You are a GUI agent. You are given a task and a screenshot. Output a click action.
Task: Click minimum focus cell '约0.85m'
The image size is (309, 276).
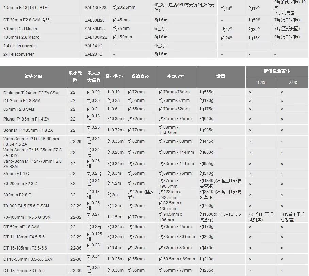(115, 119)
